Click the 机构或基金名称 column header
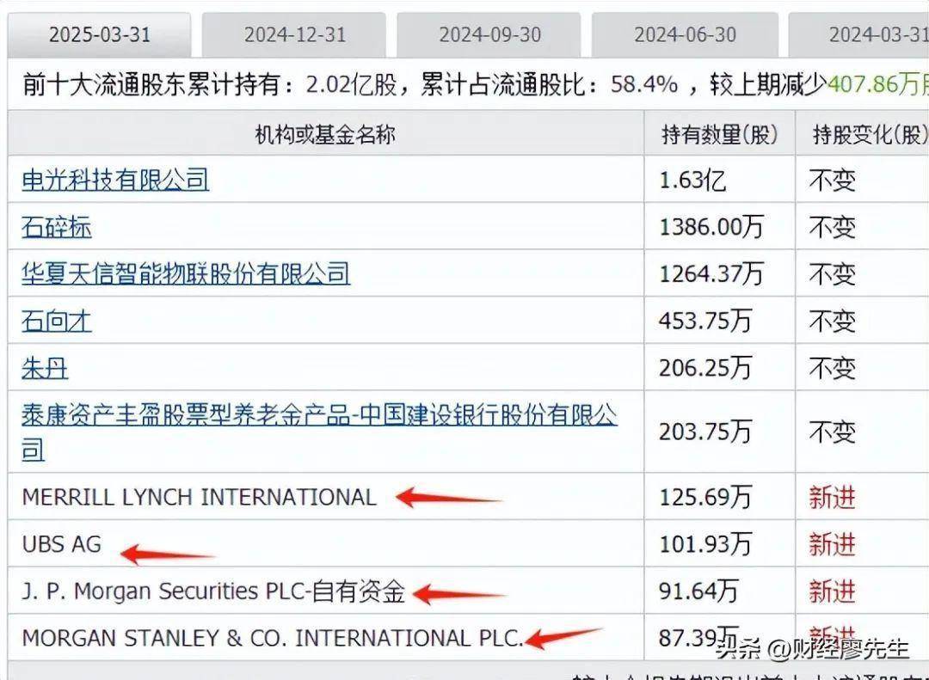The image size is (929, 680). [x=325, y=134]
